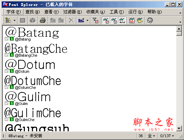Click the font tree view icon
This screenshot has height=140, width=184.
coord(8,21)
